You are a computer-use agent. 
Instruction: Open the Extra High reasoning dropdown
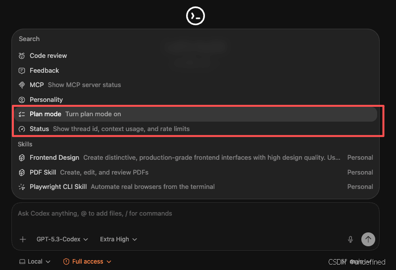tap(118, 239)
